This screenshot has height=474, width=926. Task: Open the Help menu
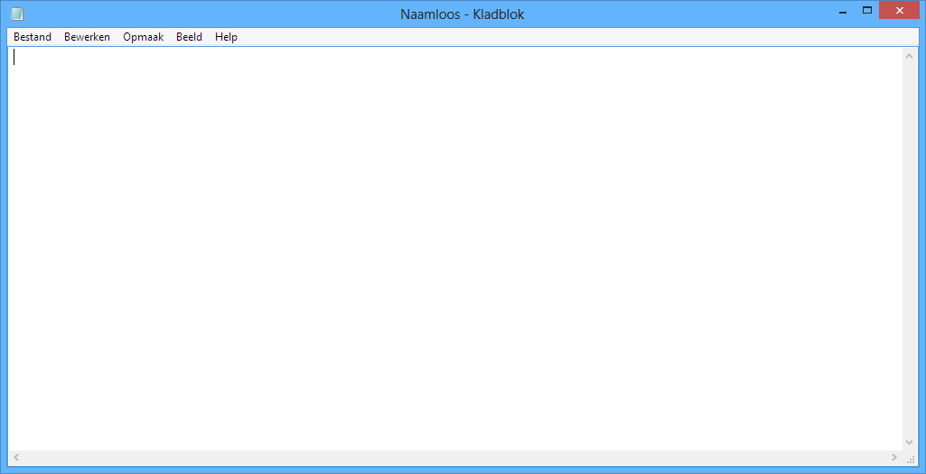coord(226,37)
